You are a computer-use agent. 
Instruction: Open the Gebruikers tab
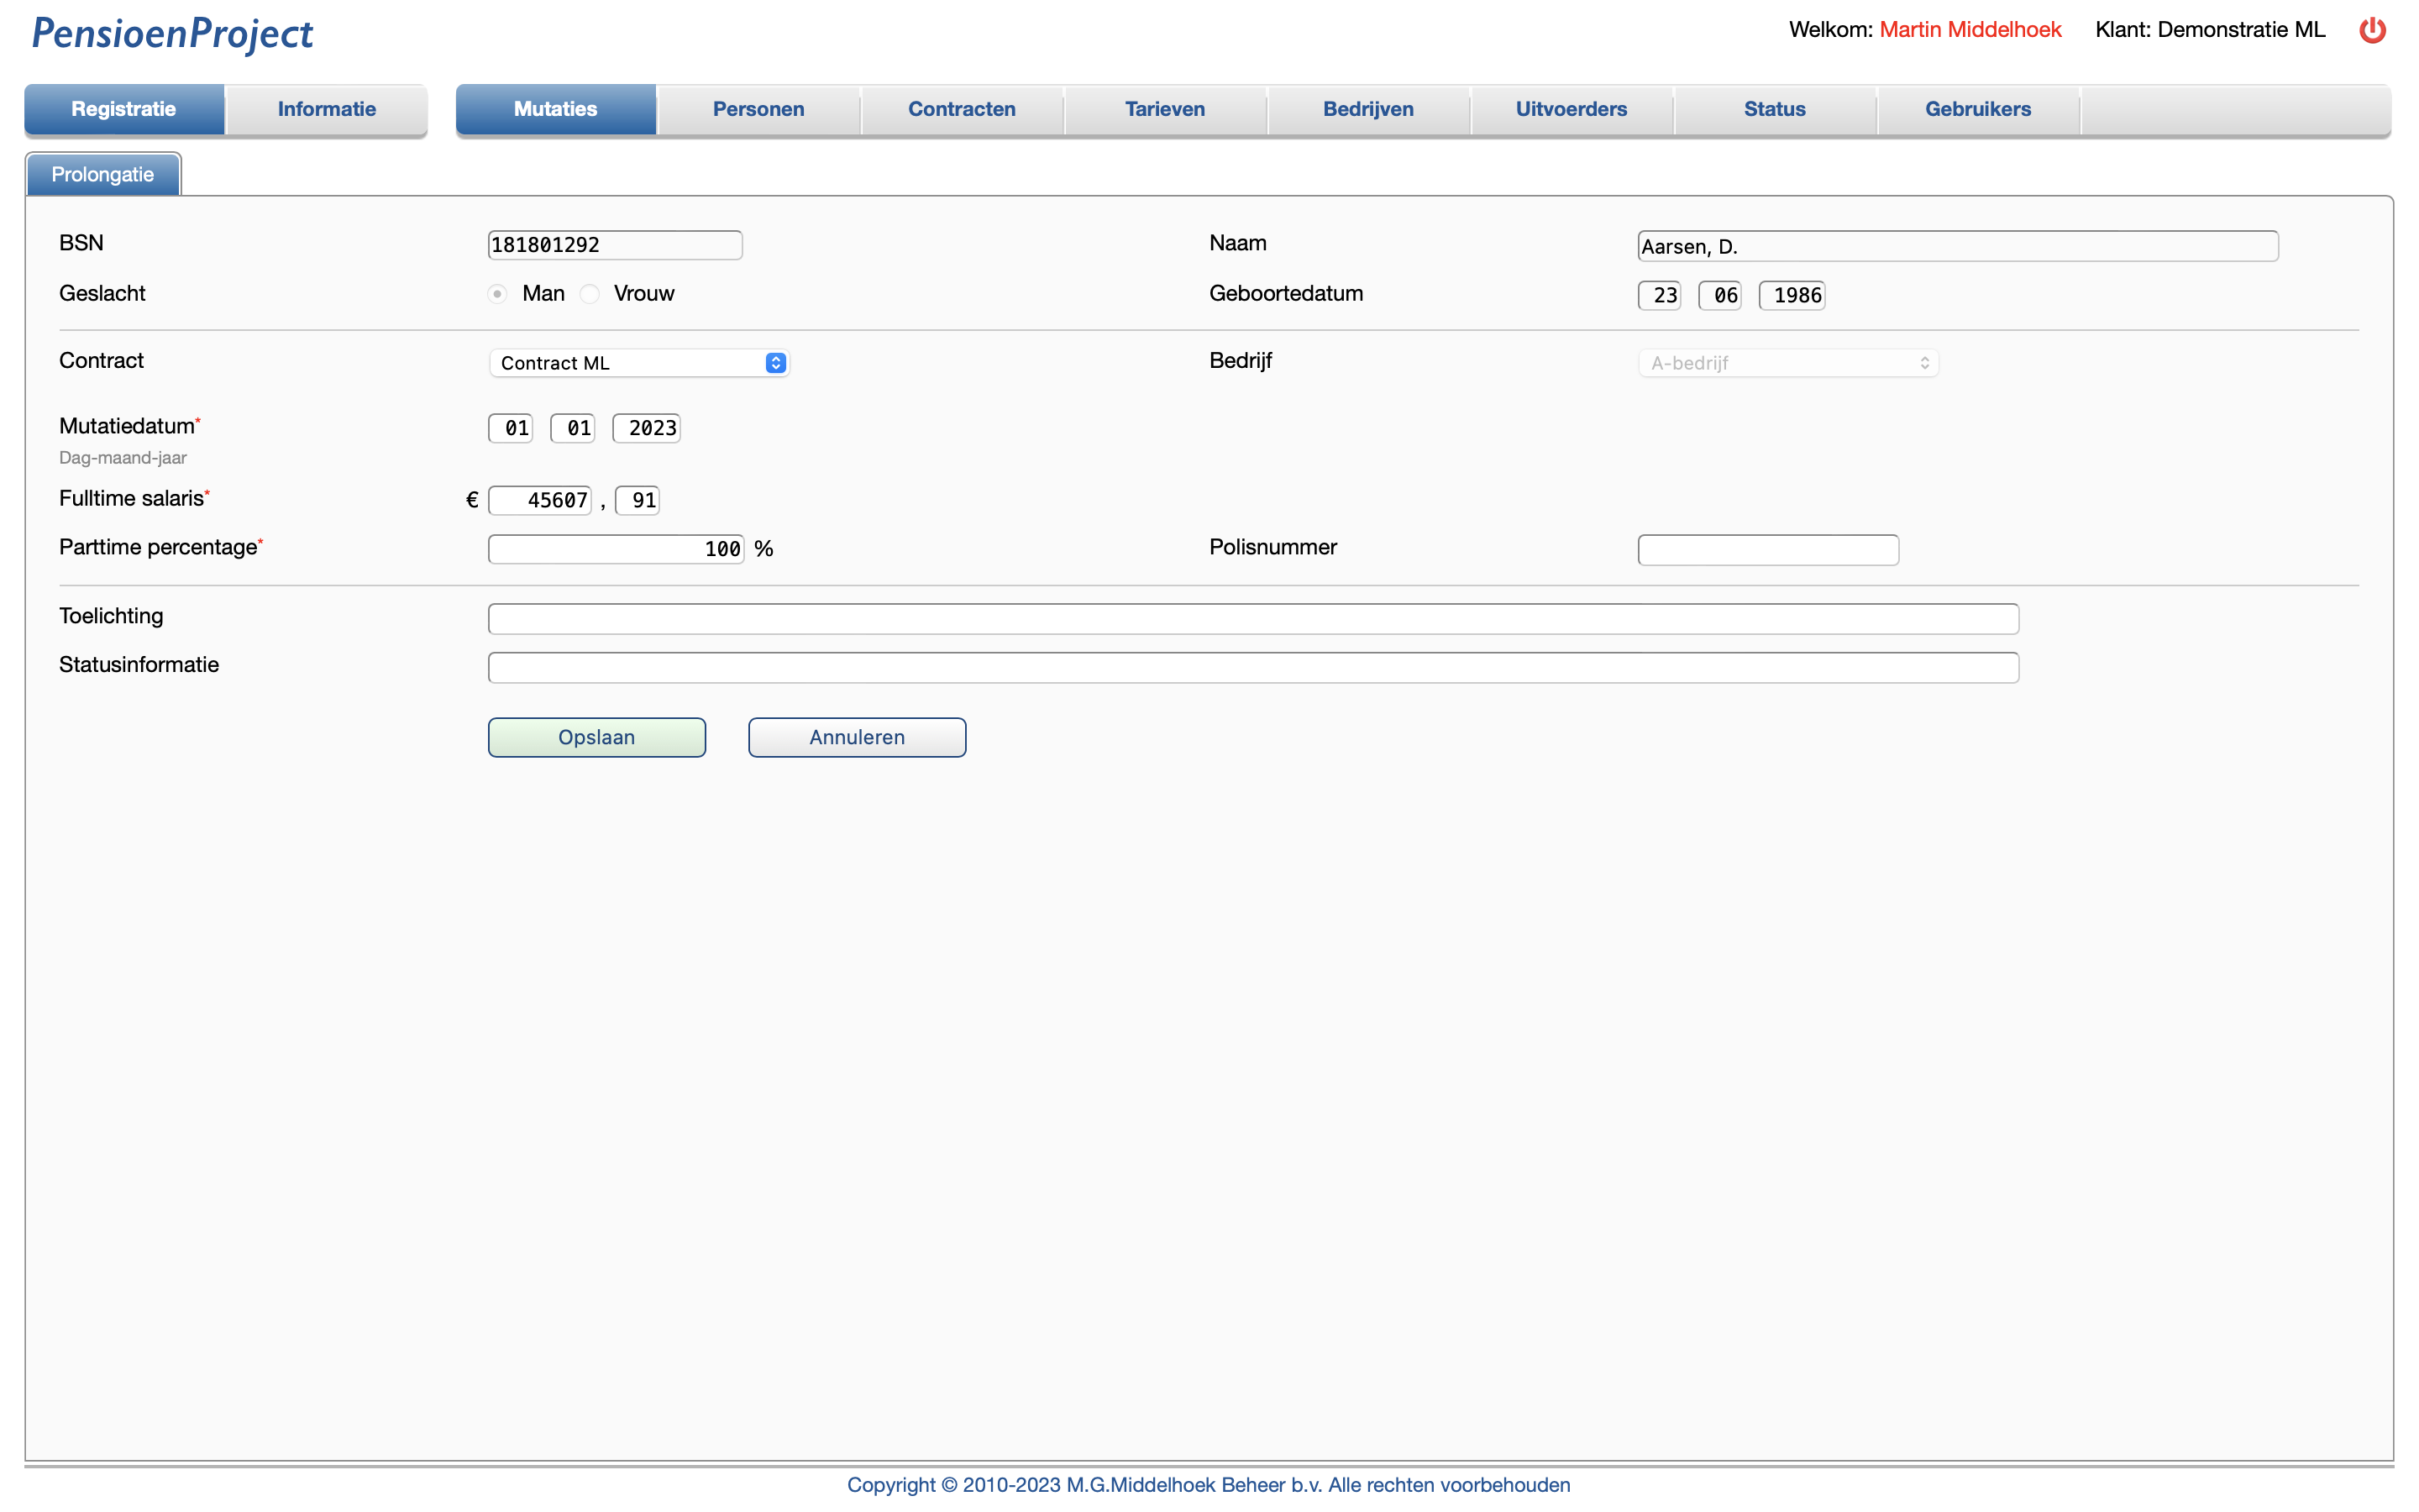point(1977,109)
